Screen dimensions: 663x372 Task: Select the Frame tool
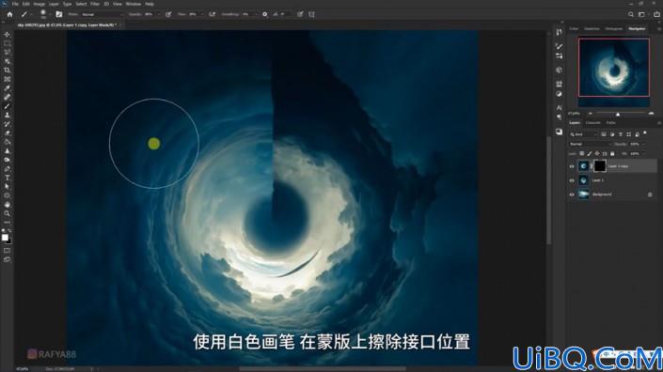pyautogui.click(x=8, y=79)
